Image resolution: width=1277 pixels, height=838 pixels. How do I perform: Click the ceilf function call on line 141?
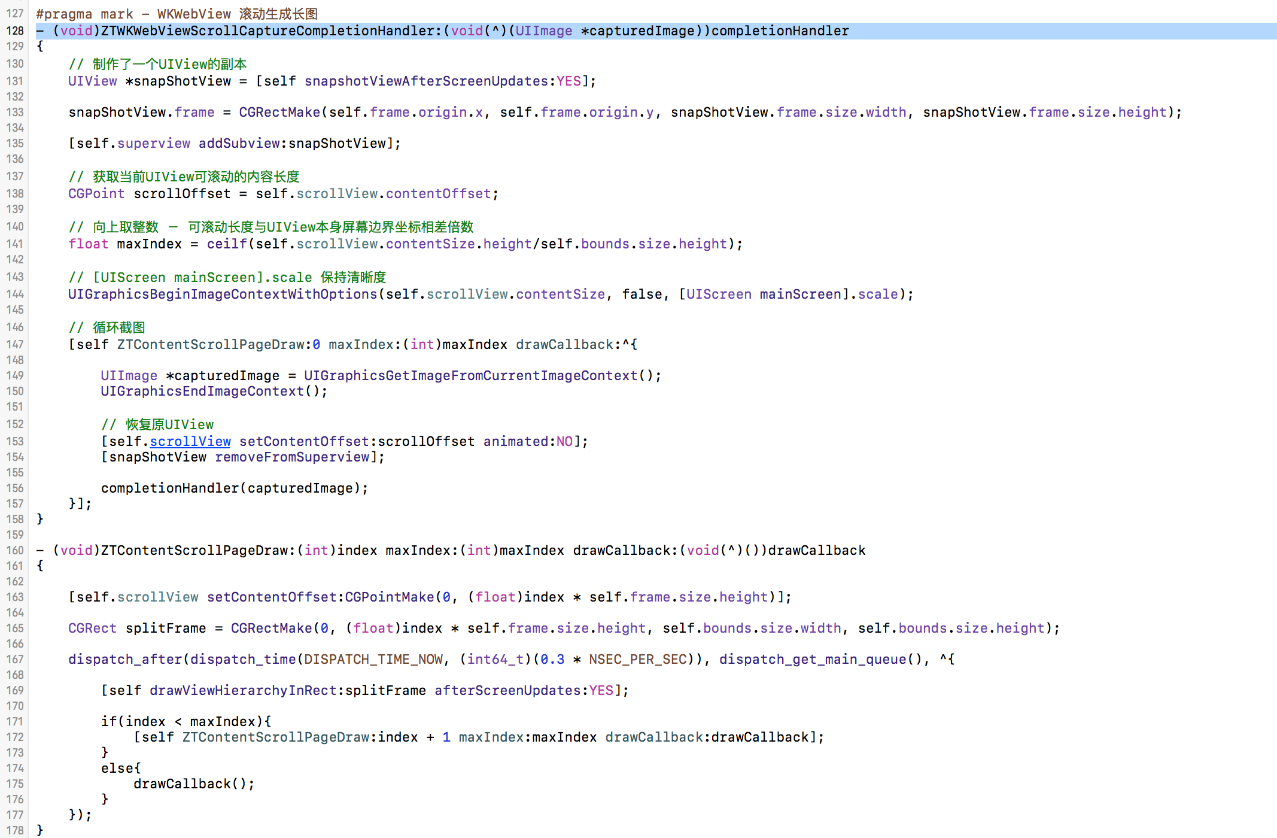(227, 244)
